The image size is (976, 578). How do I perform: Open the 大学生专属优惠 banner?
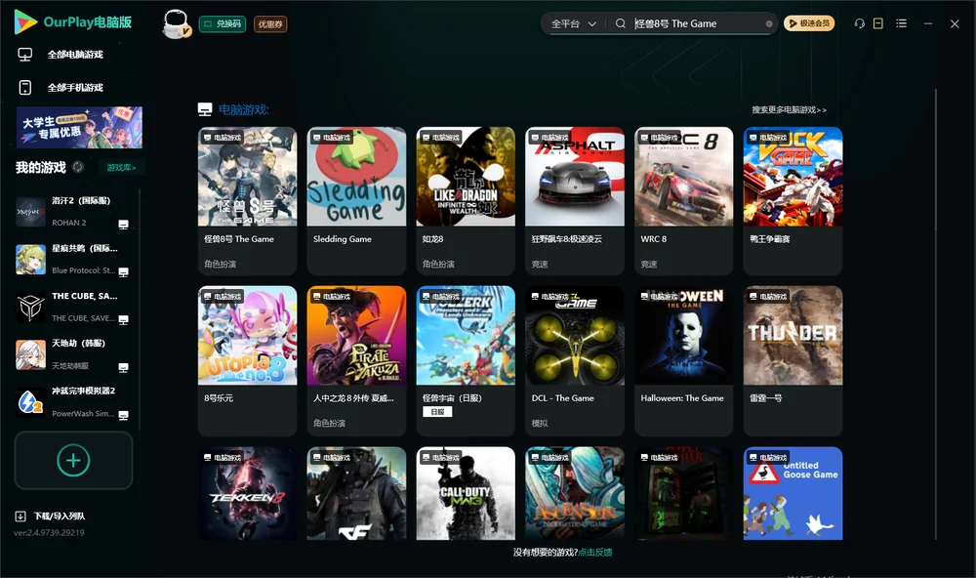pyautogui.click(x=79, y=128)
